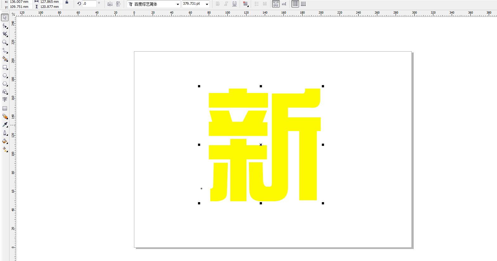Screen dimensions: 497x261
Task: Select the Table tool
Action: pyautogui.click(x=5, y=108)
